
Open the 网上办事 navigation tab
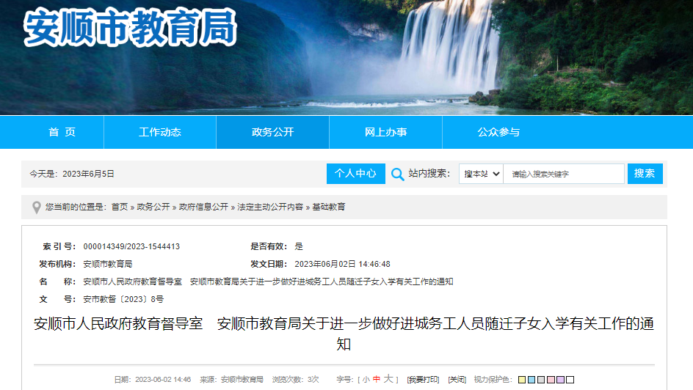(386, 132)
